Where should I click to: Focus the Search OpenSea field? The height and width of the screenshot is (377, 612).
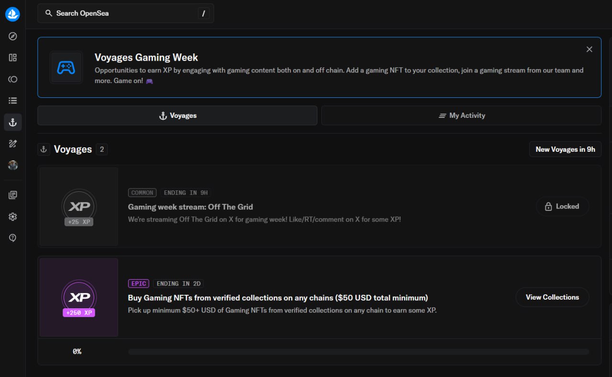tap(125, 13)
